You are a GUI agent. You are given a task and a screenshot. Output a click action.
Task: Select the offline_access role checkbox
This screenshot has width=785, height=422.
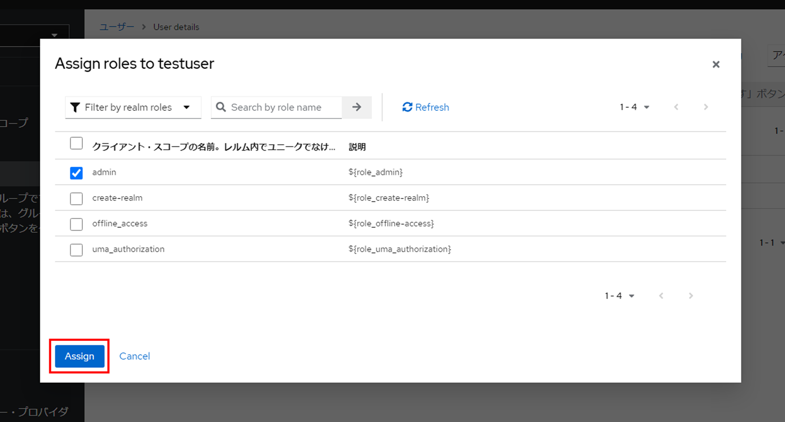(76, 224)
